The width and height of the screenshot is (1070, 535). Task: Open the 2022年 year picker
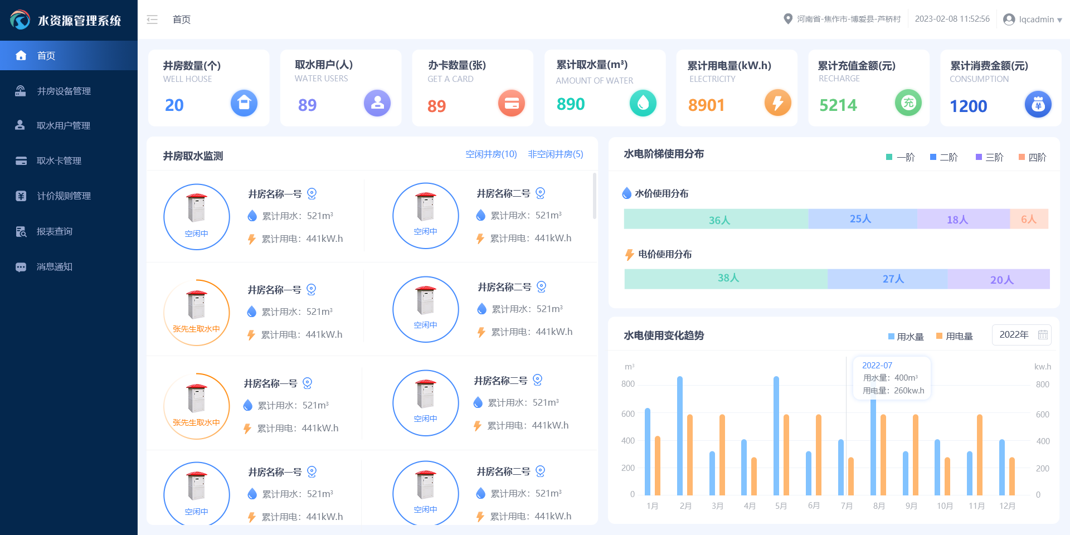(x=1022, y=335)
